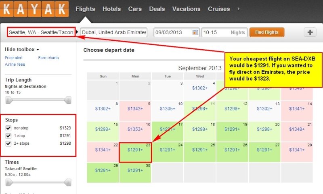Viewport: 323px width, 194px height.
Task: Click the departure date 09/03/2013 field
Action: tap(176, 32)
